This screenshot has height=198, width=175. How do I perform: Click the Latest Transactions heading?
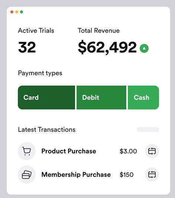pyautogui.click(x=47, y=130)
